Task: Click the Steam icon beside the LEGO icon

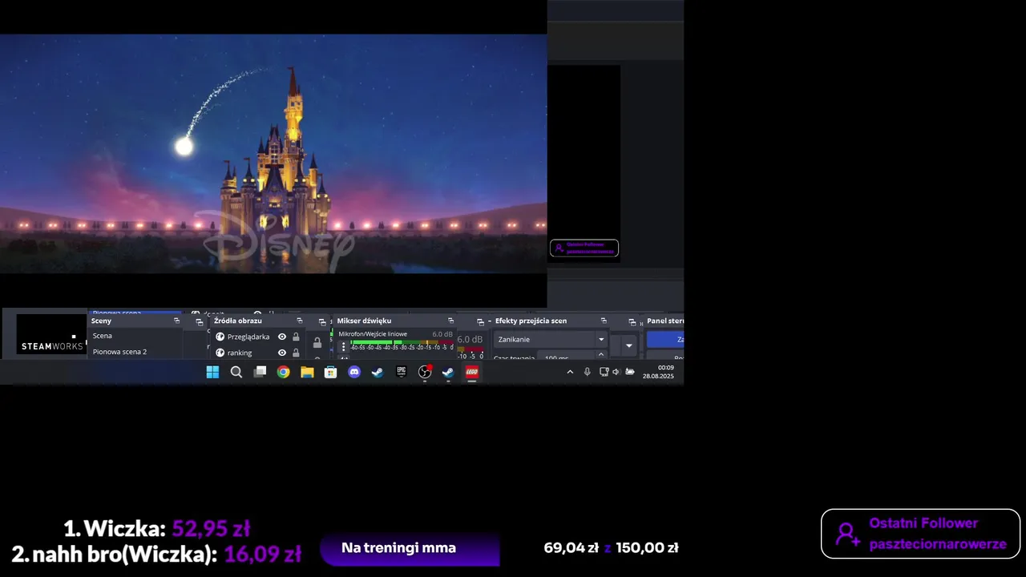Action: coord(448,372)
